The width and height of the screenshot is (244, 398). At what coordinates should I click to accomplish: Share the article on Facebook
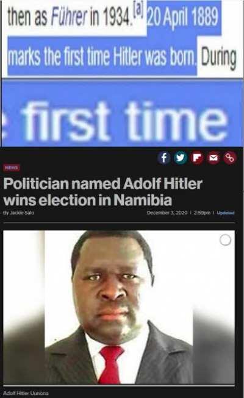coord(164,158)
